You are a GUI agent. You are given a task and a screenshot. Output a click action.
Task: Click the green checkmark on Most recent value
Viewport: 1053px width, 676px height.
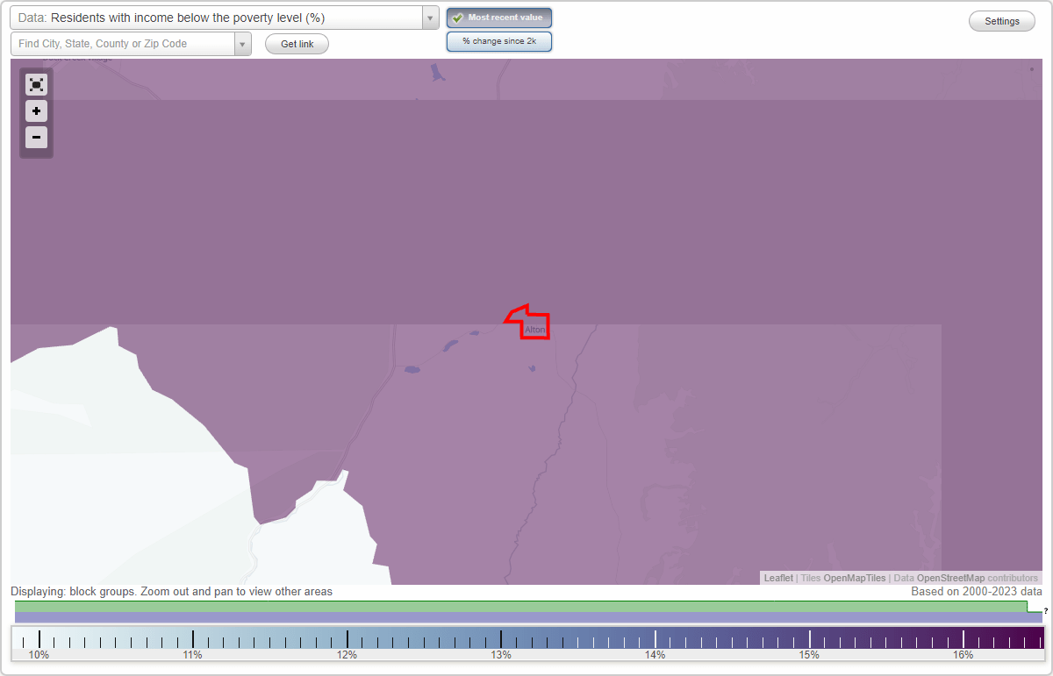coord(457,17)
